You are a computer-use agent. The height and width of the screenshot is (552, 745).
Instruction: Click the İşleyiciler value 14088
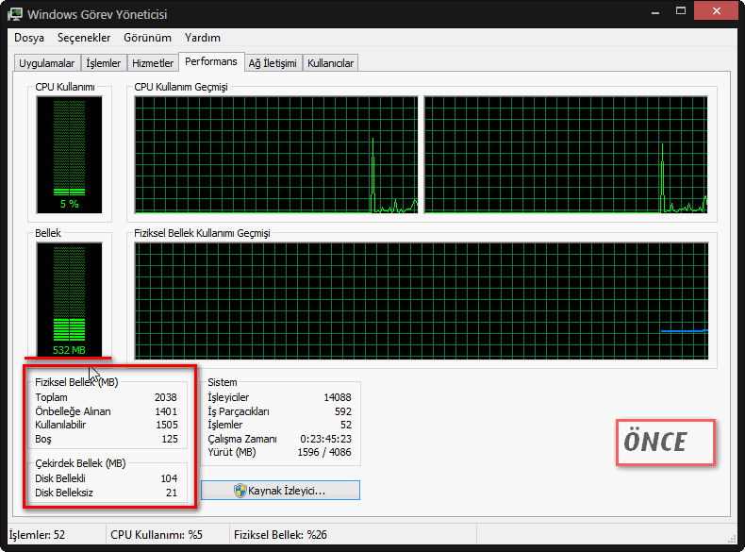[x=338, y=397]
